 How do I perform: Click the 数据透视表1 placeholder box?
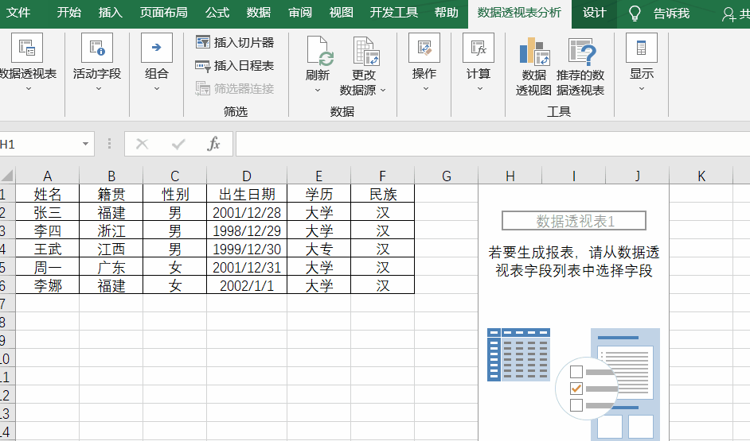(x=574, y=221)
